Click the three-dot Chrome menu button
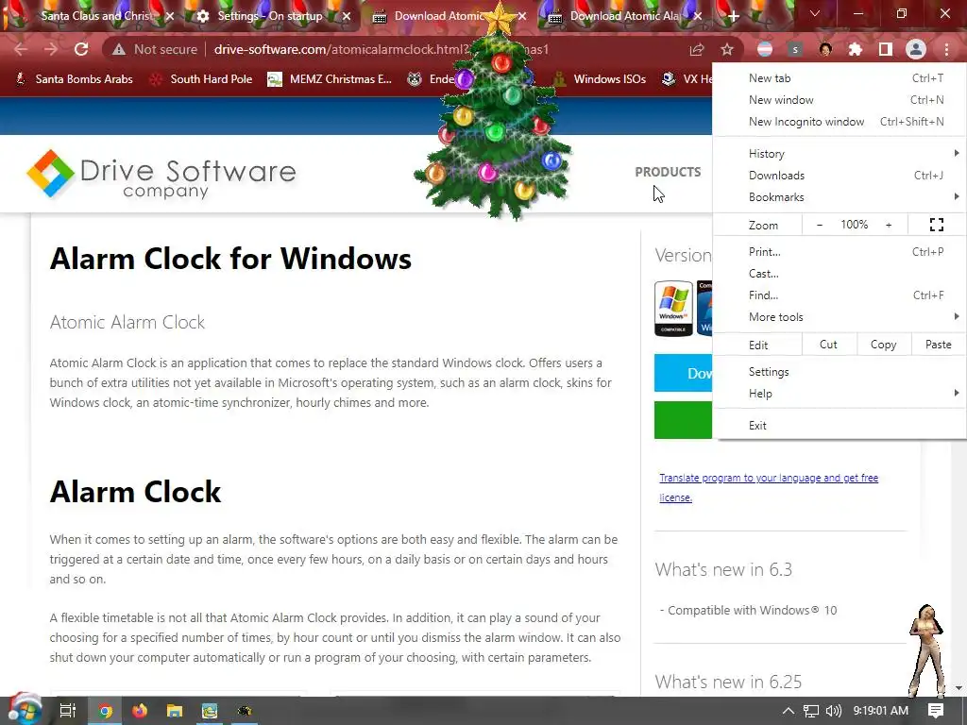The height and width of the screenshot is (725, 967). (946, 49)
